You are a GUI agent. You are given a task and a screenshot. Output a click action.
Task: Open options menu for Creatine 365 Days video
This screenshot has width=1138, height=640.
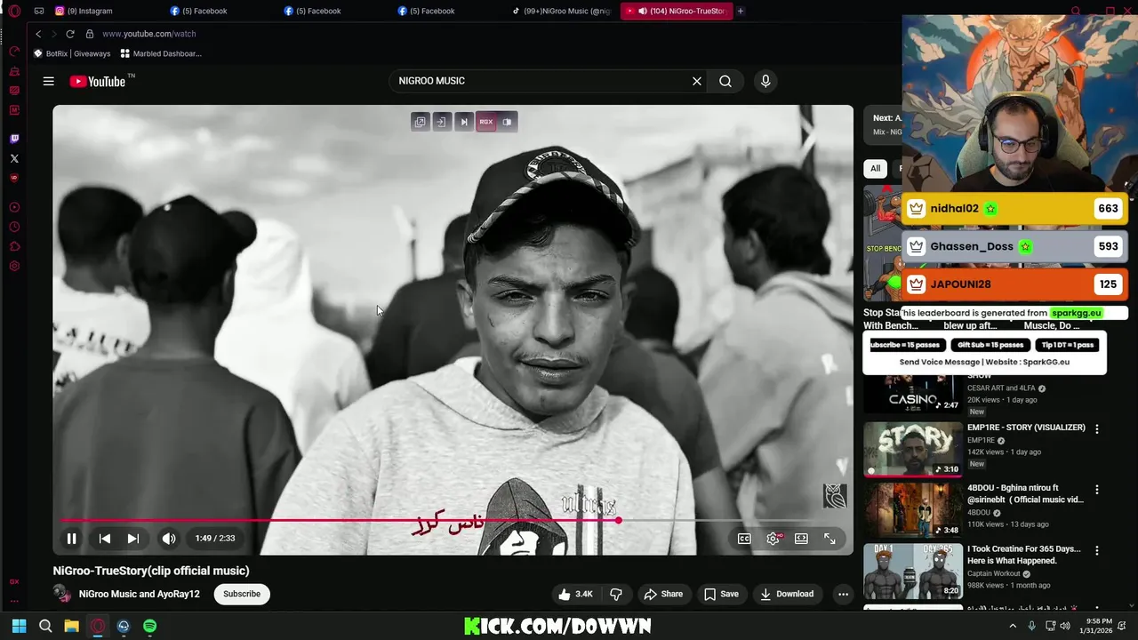tap(1097, 550)
